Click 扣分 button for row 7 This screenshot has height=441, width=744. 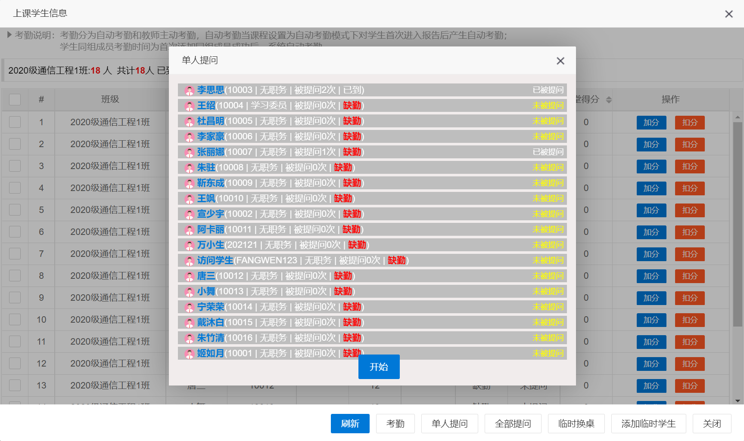click(x=689, y=254)
